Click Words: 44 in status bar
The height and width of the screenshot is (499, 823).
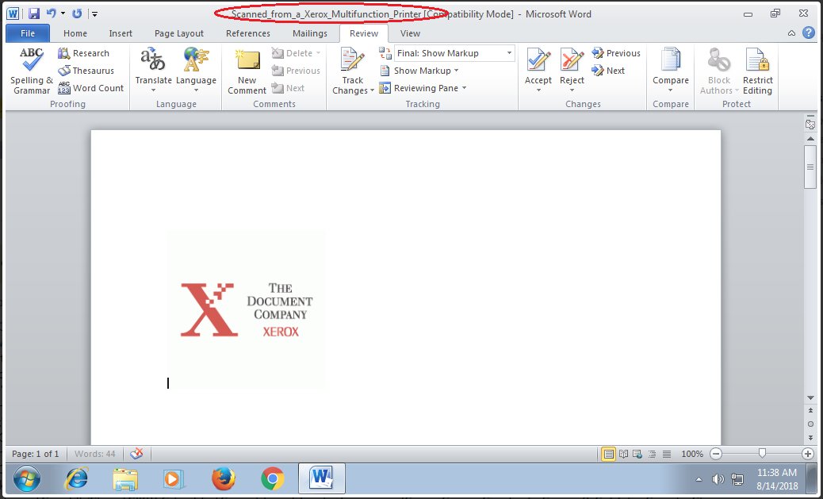[95, 454]
